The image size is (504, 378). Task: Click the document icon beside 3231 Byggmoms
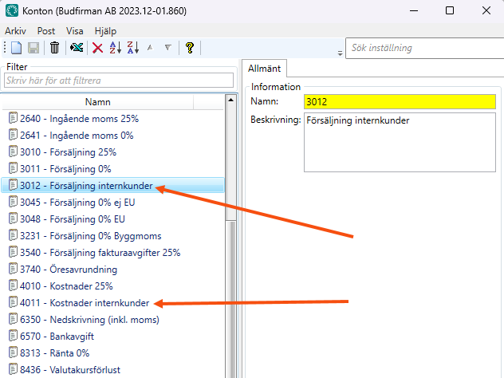(x=13, y=235)
